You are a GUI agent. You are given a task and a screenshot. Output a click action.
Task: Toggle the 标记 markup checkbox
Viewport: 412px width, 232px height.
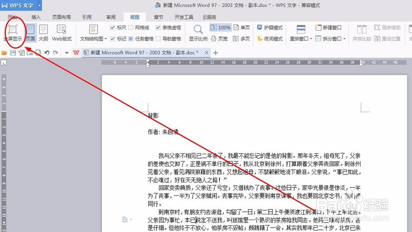tap(113, 39)
